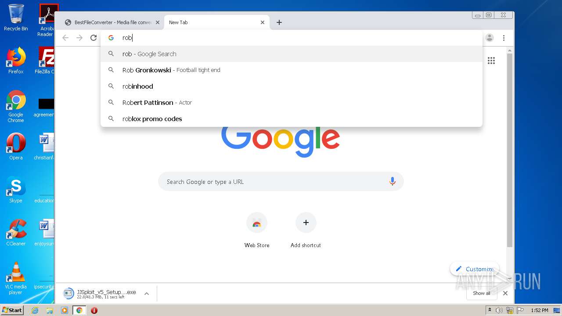Open the Chrome profile avatar
The image size is (562, 316).
pos(490,38)
